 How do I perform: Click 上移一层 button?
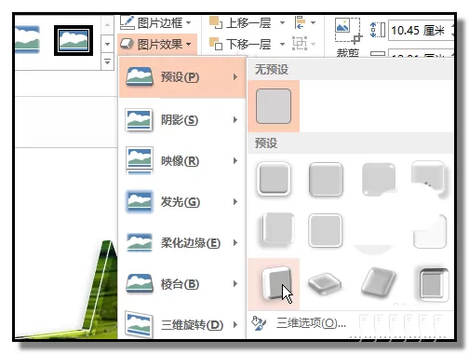(240, 23)
